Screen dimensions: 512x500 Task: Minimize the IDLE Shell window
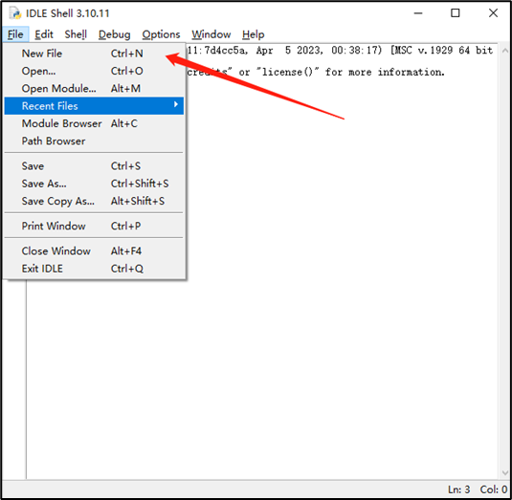point(418,13)
